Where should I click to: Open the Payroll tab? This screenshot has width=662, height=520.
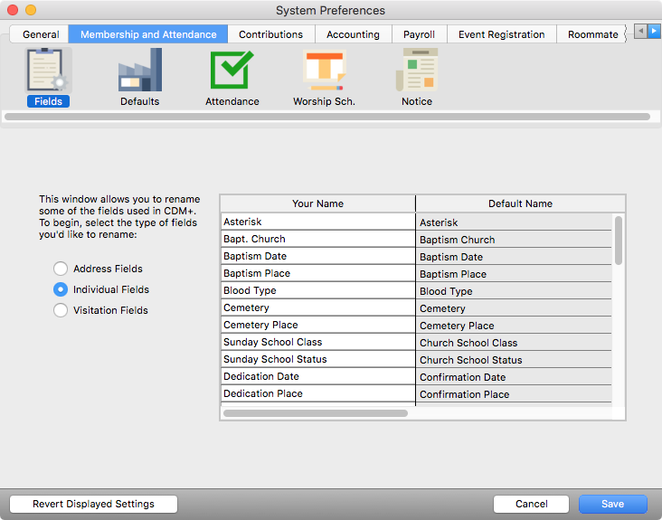pos(419,34)
